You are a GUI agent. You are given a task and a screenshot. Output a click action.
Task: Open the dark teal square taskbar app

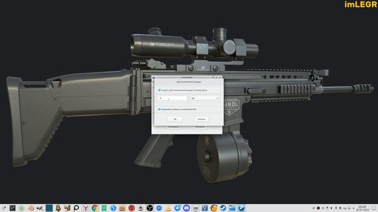(x=49, y=208)
